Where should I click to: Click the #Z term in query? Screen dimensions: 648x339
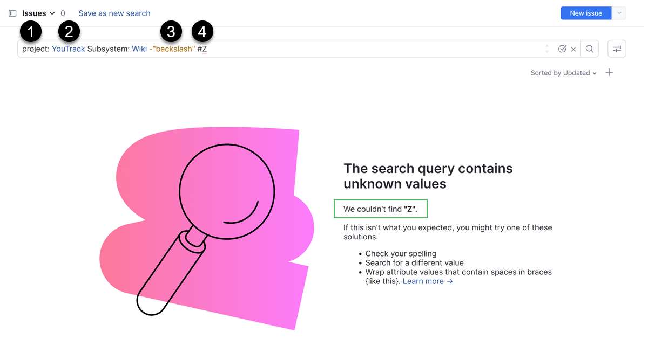click(x=202, y=49)
